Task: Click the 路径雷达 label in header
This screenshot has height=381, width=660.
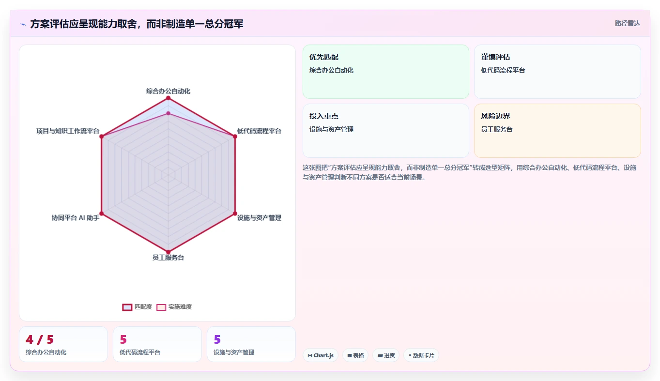Action: coord(628,23)
